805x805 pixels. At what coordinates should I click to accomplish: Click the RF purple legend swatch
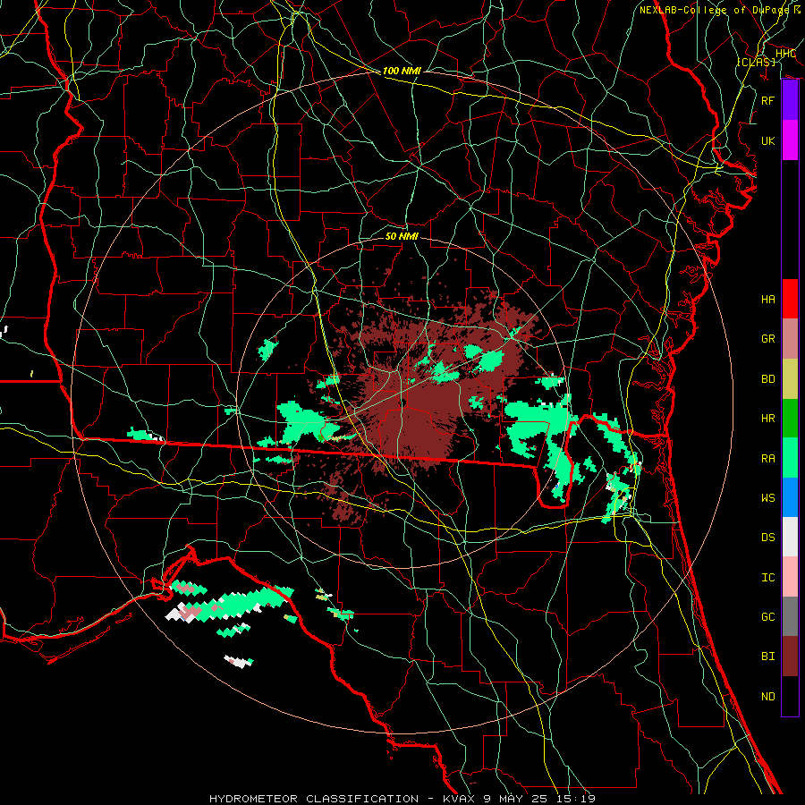tap(790, 100)
